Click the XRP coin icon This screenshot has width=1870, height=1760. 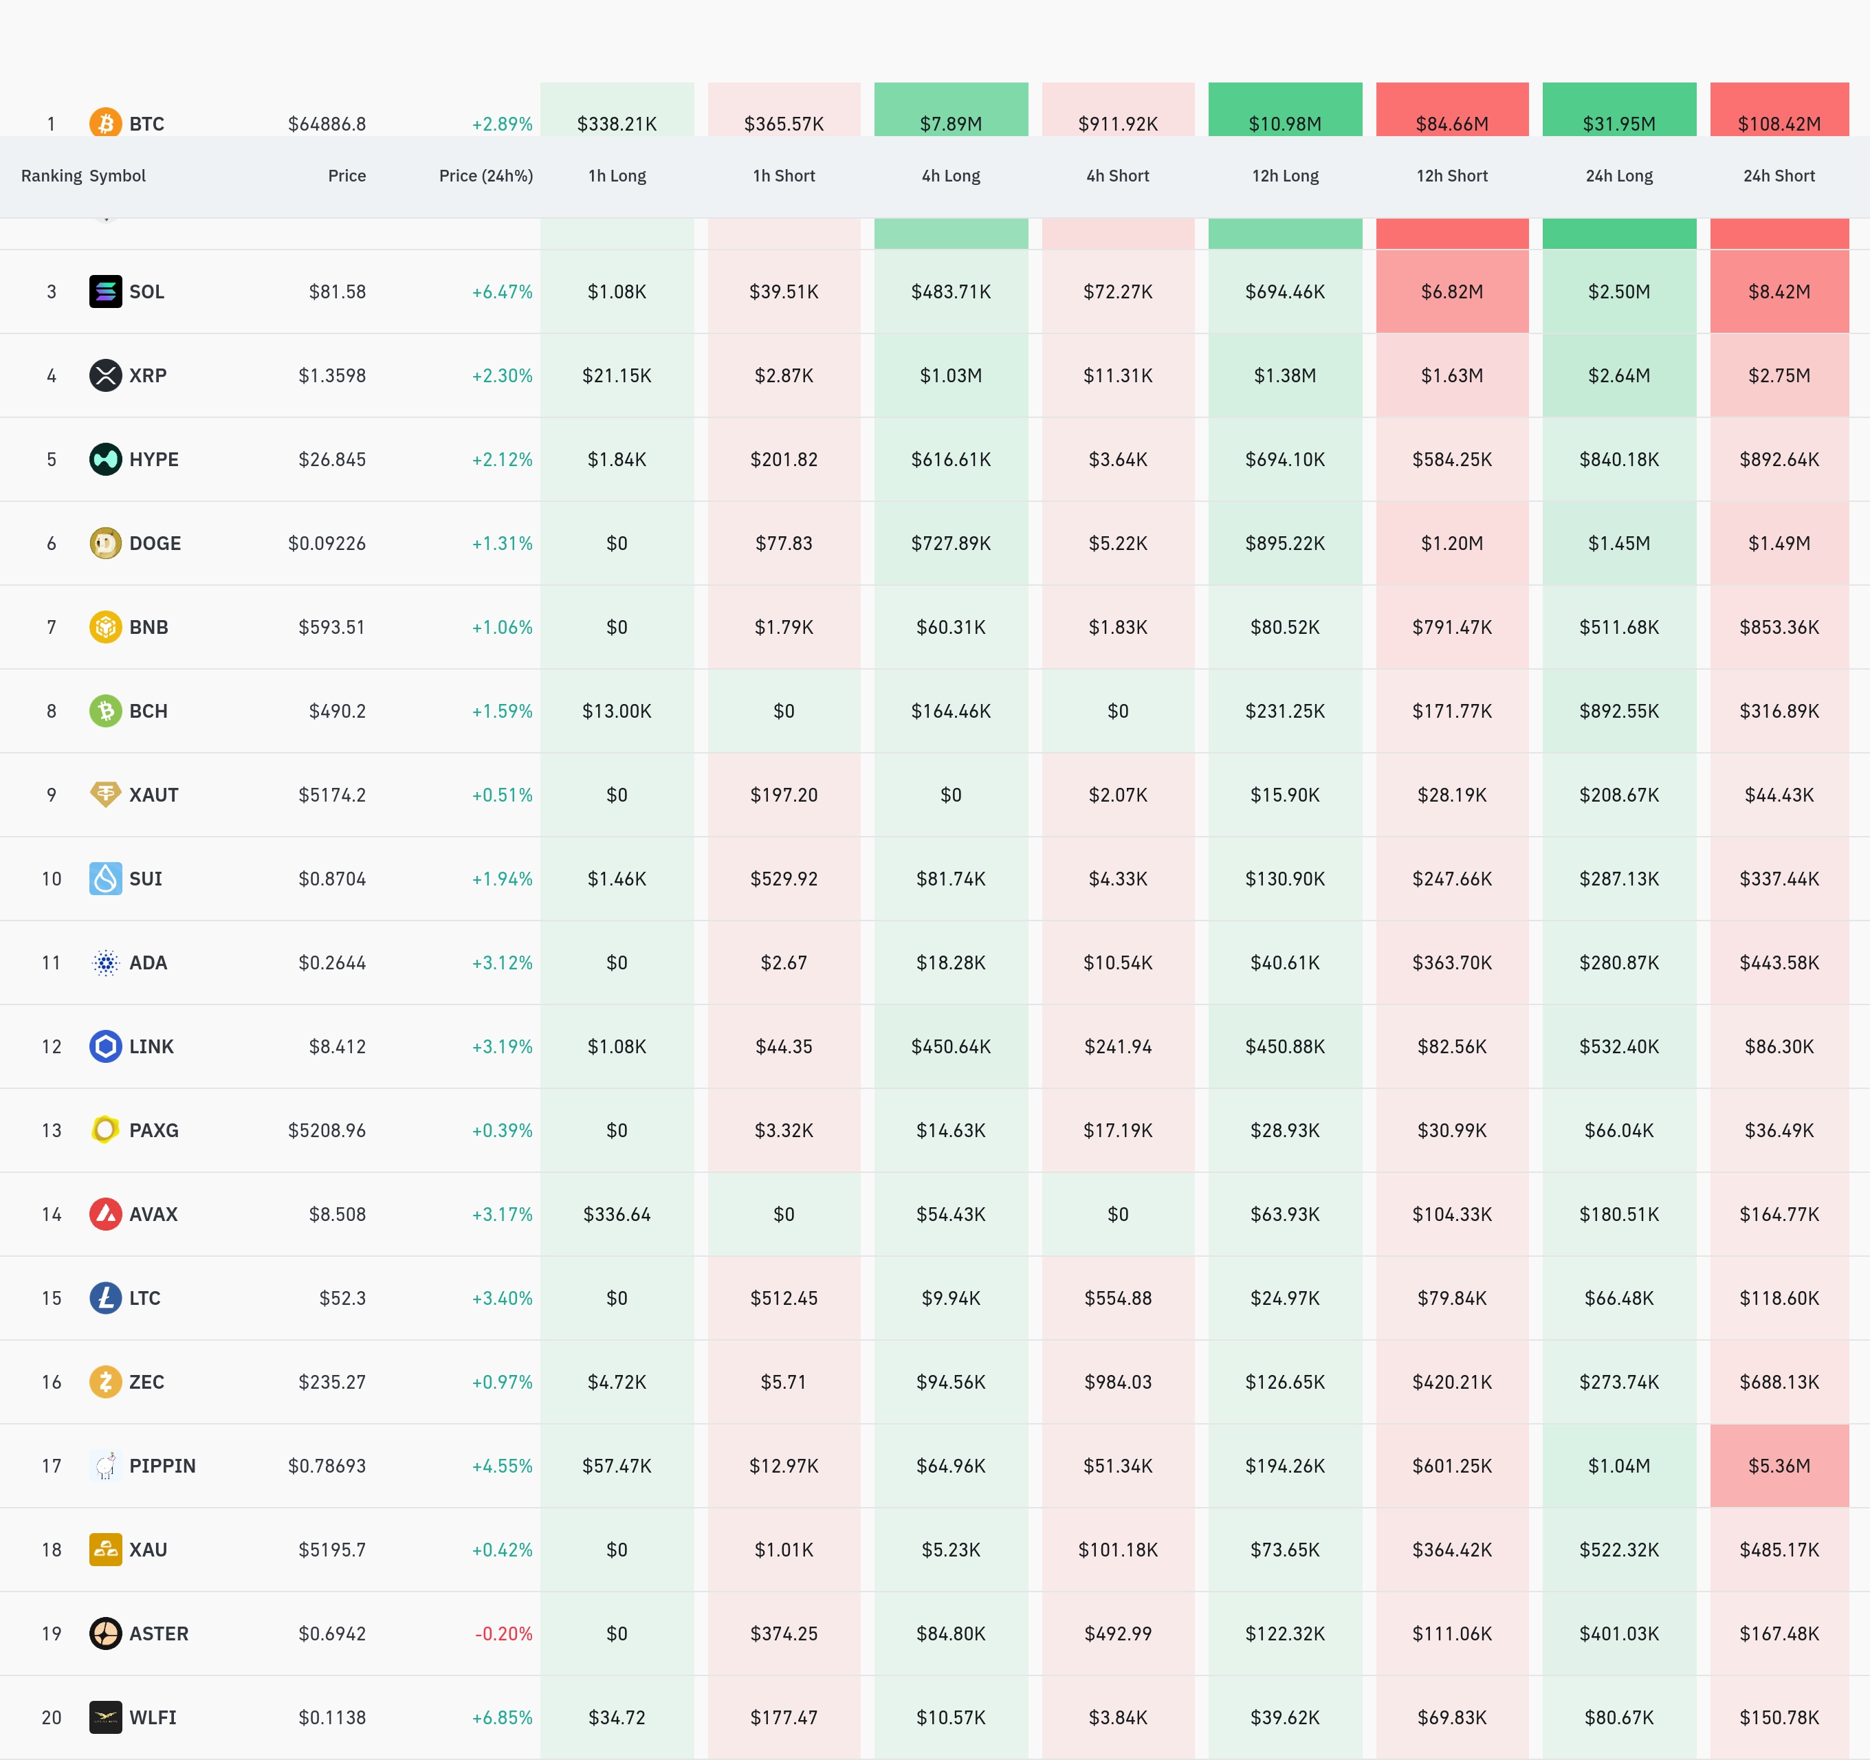point(105,375)
